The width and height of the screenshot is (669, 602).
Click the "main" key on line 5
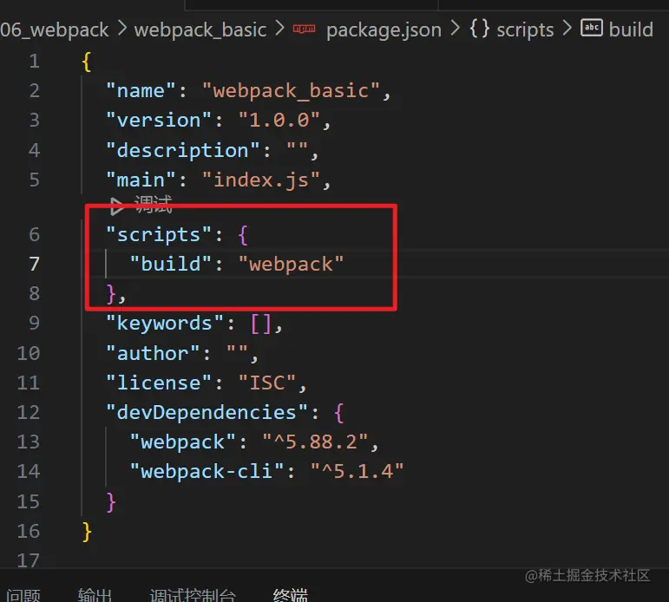click(x=141, y=180)
